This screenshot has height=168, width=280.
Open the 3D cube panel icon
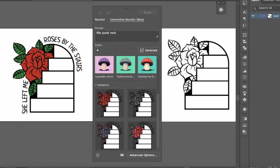click(x=244, y=77)
